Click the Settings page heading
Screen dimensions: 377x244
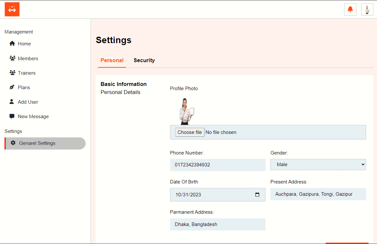tap(114, 40)
